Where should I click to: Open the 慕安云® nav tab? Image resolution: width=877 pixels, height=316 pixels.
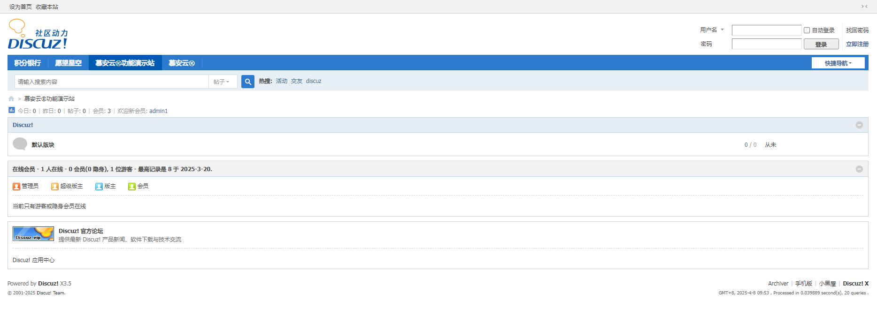point(182,63)
